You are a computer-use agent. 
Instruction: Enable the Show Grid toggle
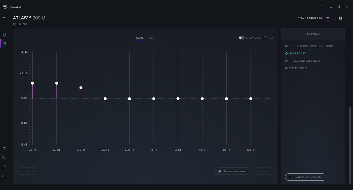pyautogui.click(x=241, y=38)
